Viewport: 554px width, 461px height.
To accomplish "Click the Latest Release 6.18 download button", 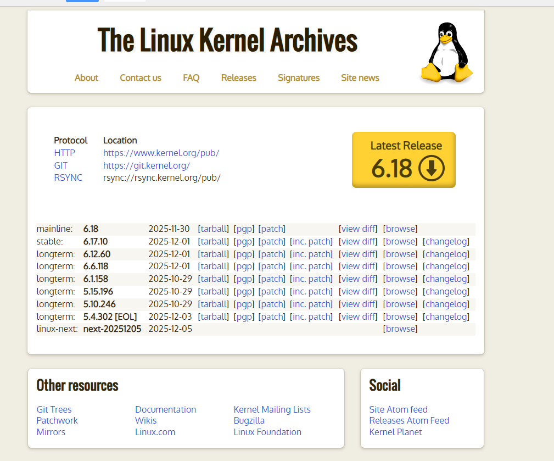I will 404,160.
